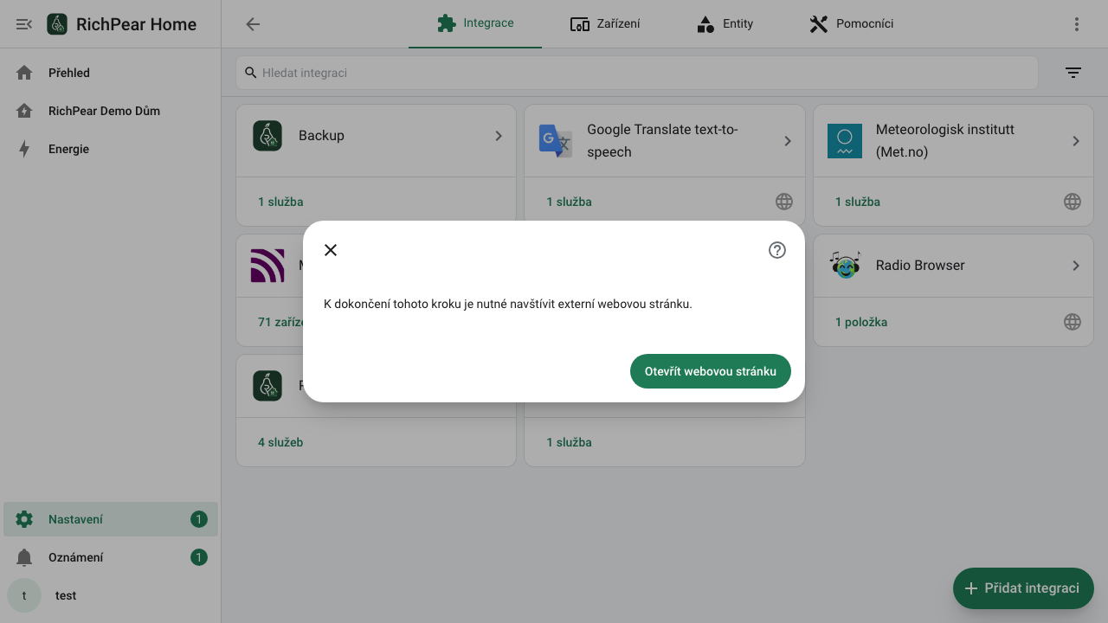The height and width of the screenshot is (623, 1108).
Task: Click the help question mark icon
Action: click(x=777, y=250)
